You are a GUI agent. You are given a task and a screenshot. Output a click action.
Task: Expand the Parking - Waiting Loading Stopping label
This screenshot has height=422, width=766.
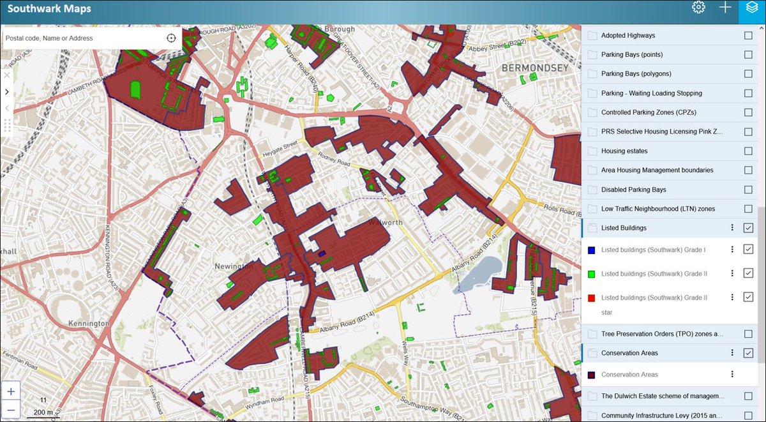(651, 93)
